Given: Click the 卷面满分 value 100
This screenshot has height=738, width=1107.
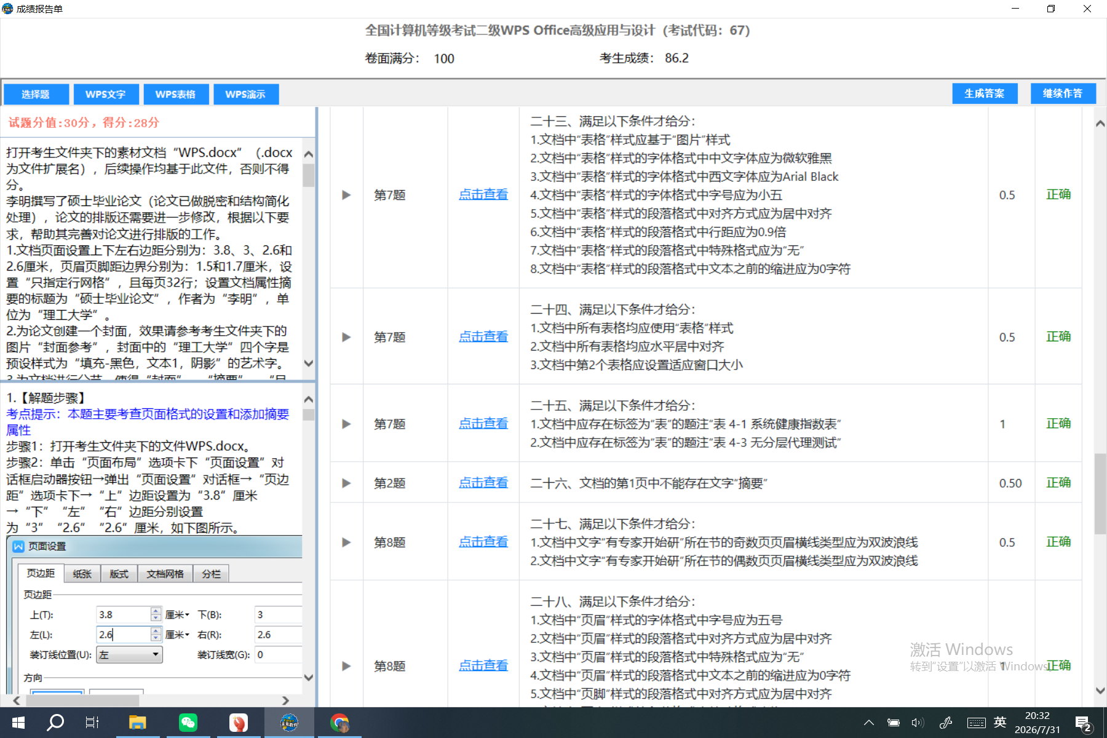Looking at the screenshot, I should click(x=444, y=59).
